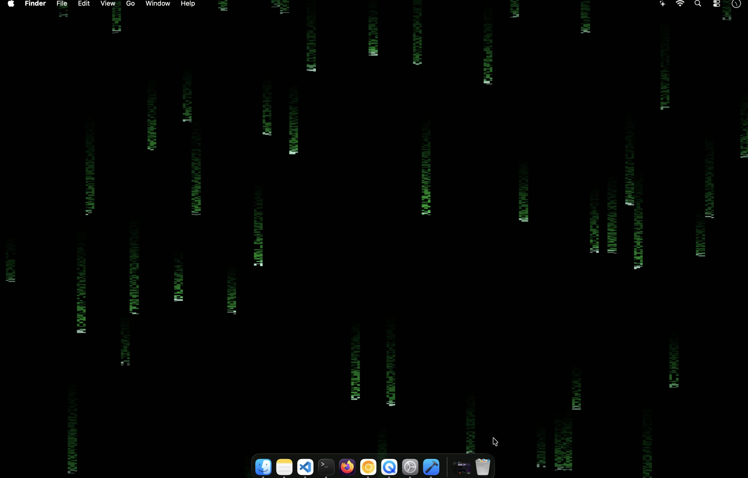
Task: Open the Notes app from the dock
Action: [284, 467]
